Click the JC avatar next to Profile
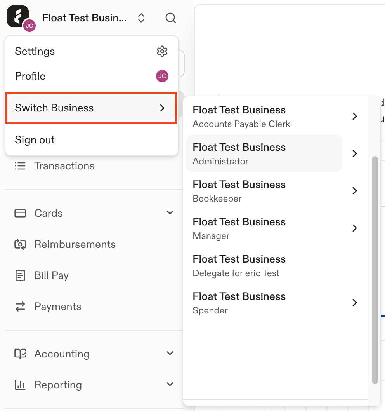 click(162, 76)
